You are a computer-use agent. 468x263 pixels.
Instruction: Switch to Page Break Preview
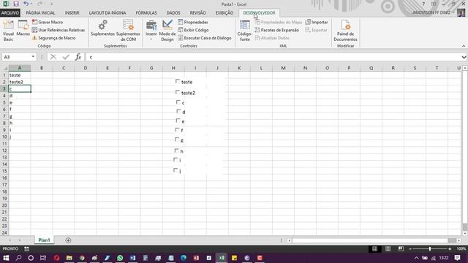401,248
